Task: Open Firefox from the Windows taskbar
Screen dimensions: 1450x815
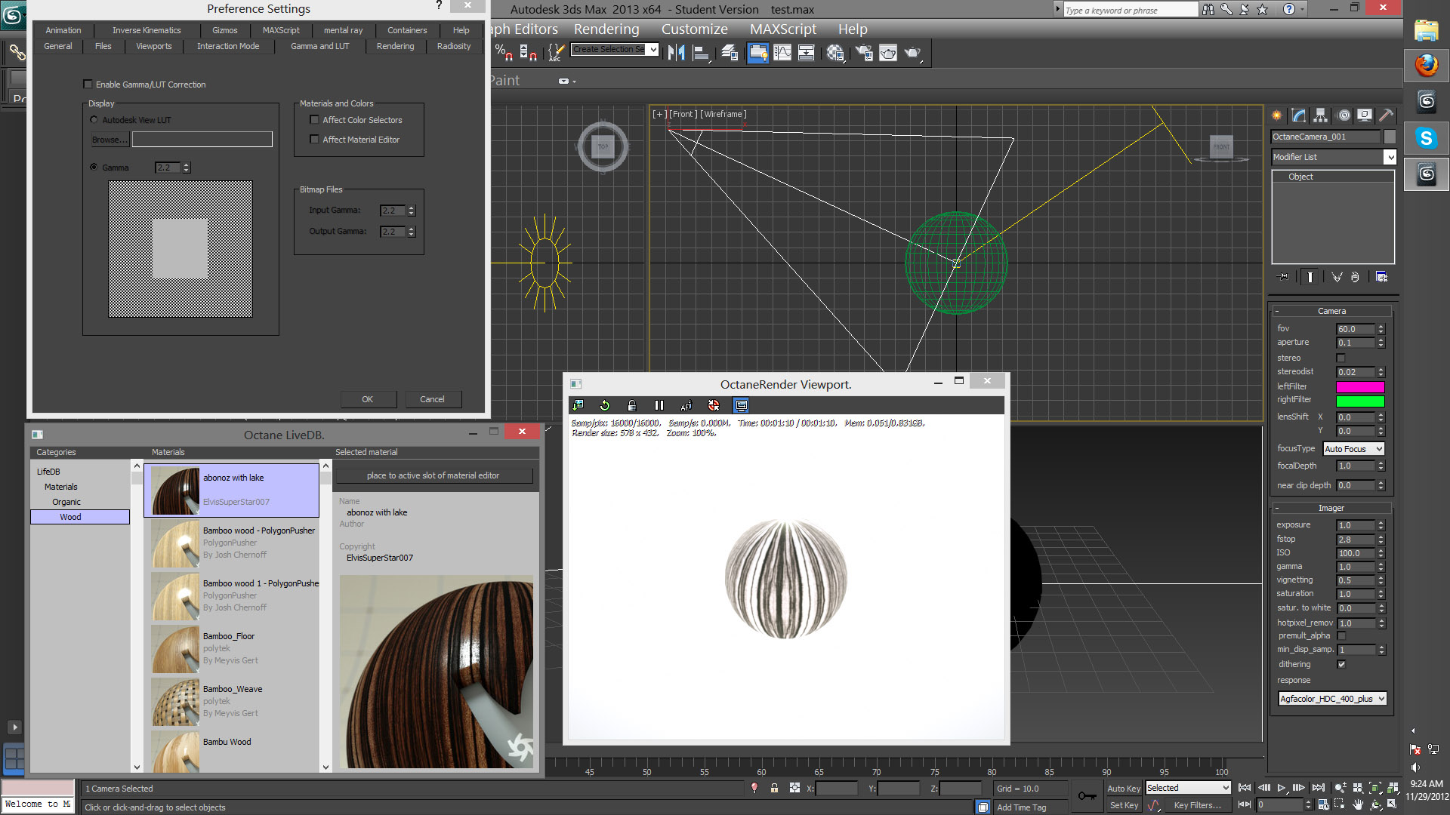Action: tap(1426, 66)
